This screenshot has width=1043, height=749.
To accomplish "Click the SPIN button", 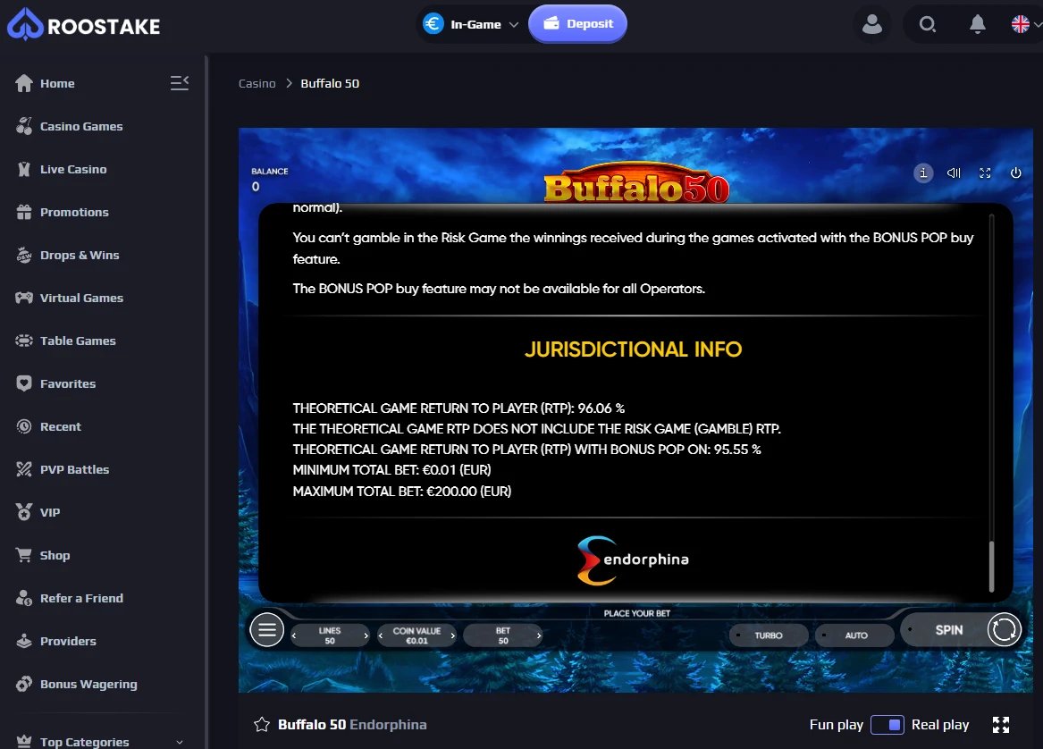I will pos(961,629).
